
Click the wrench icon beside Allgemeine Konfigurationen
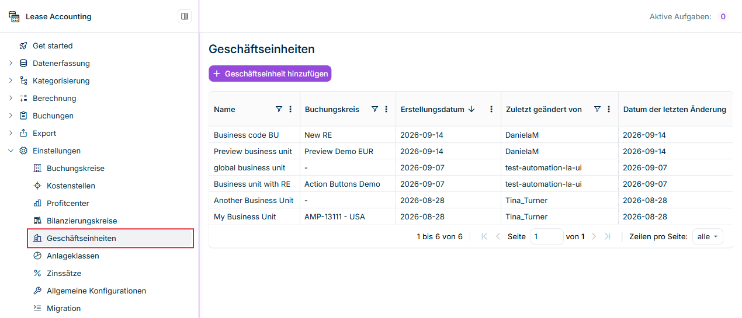coord(37,291)
